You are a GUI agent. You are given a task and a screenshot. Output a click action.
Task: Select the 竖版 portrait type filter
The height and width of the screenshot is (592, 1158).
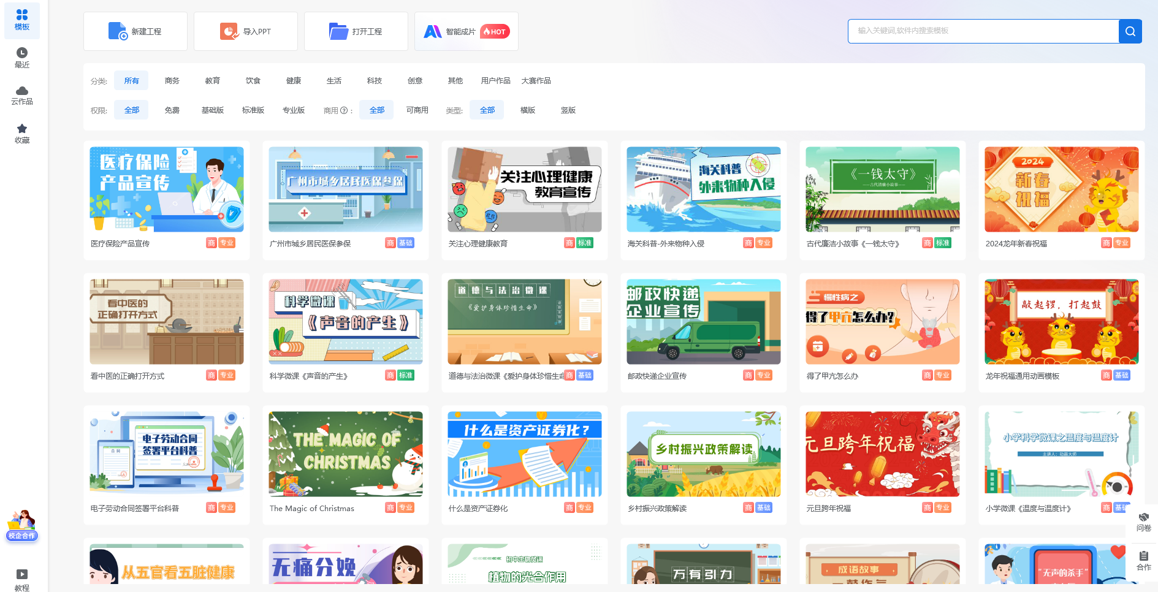(568, 110)
